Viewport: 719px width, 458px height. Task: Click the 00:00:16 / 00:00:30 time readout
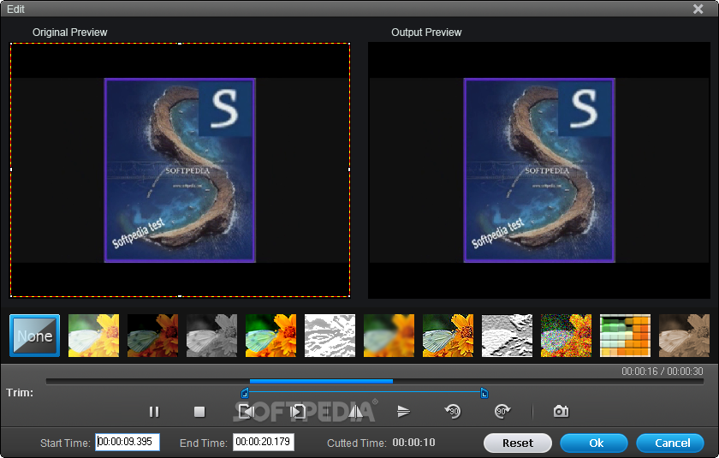(x=663, y=372)
